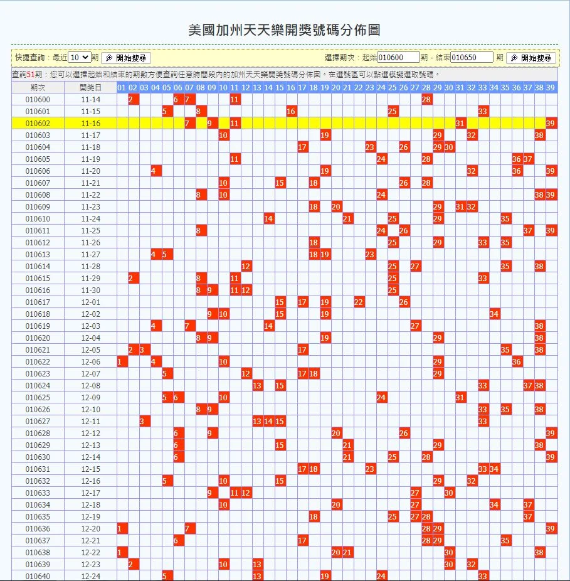The image size is (570, 581).
Task: Click red cell 31 in row 010625
Action: point(460,398)
